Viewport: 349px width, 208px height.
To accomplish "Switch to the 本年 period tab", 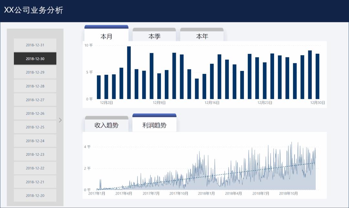I will (x=202, y=36).
